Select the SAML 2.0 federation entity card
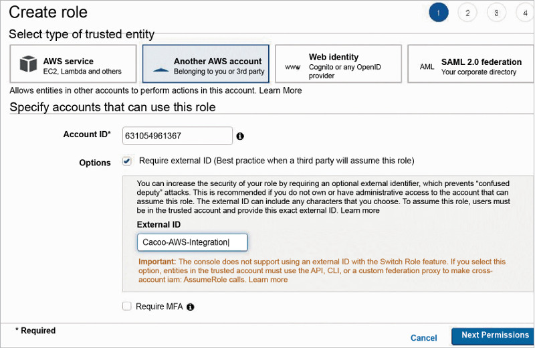The image size is (535, 348). [x=471, y=64]
